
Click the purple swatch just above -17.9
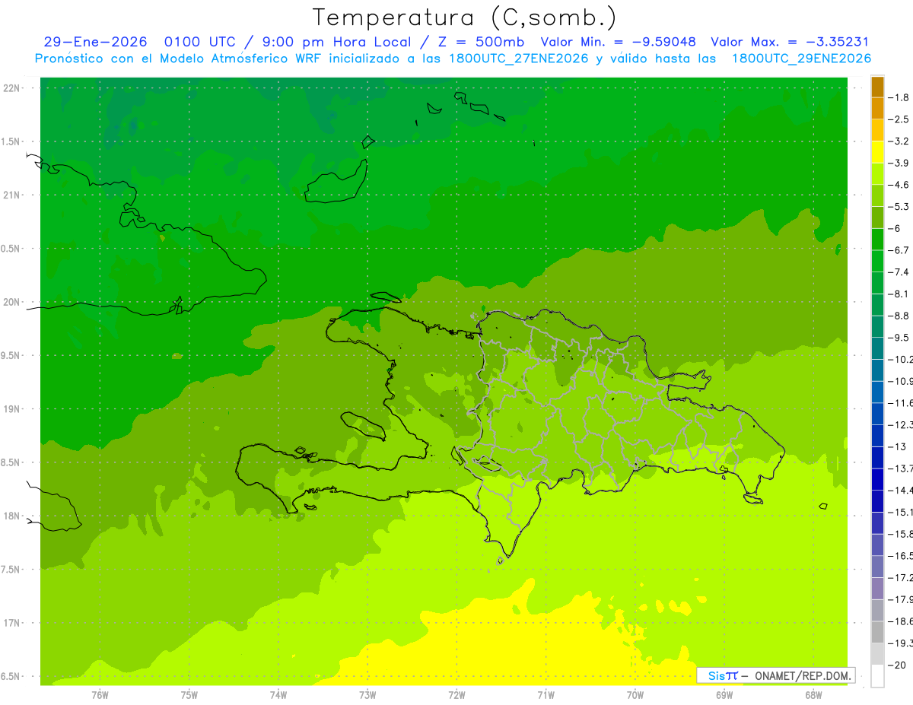coord(877,588)
